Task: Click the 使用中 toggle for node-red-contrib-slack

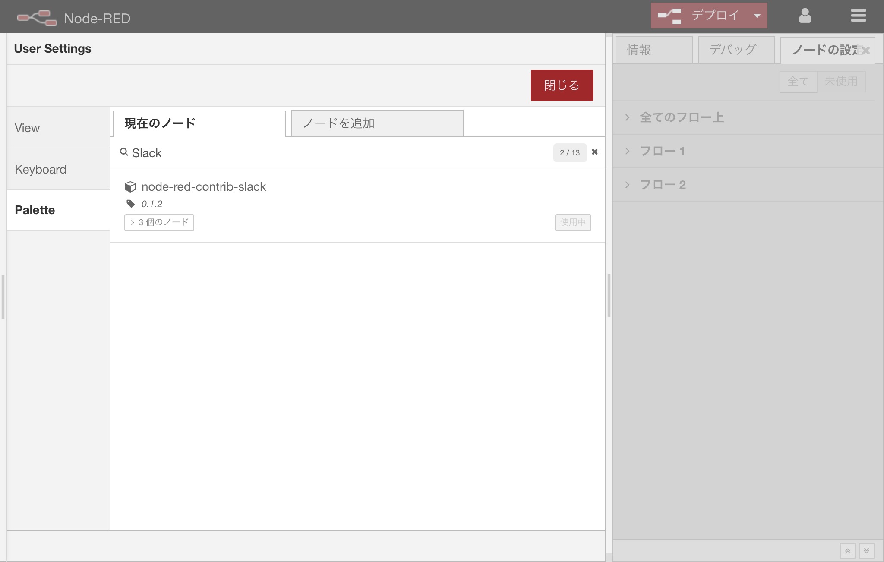Action: (573, 223)
